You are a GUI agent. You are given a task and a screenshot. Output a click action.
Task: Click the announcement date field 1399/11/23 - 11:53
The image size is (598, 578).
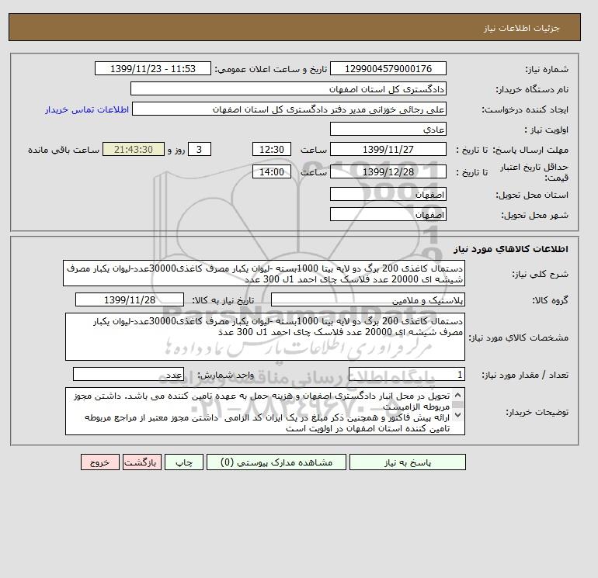tap(152, 68)
